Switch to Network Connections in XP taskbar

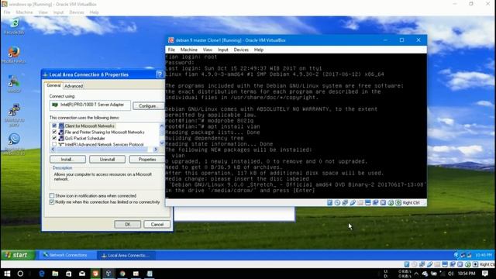(67, 255)
